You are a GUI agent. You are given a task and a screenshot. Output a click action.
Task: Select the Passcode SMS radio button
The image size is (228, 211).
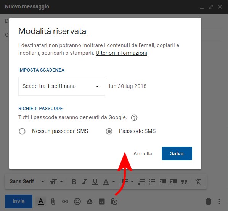(109, 131)
